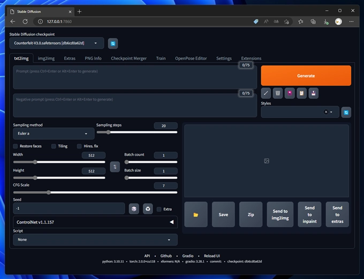
Task: Click the Height value field showing 512
Action: 94,171
